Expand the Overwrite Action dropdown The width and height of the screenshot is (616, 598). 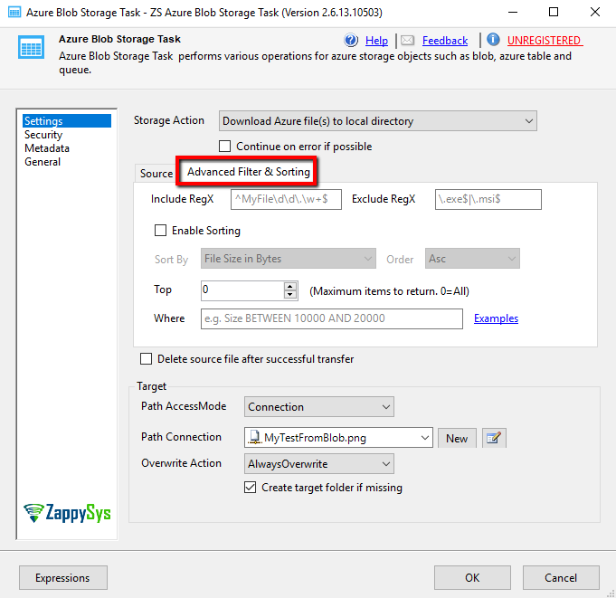point(319,463)
